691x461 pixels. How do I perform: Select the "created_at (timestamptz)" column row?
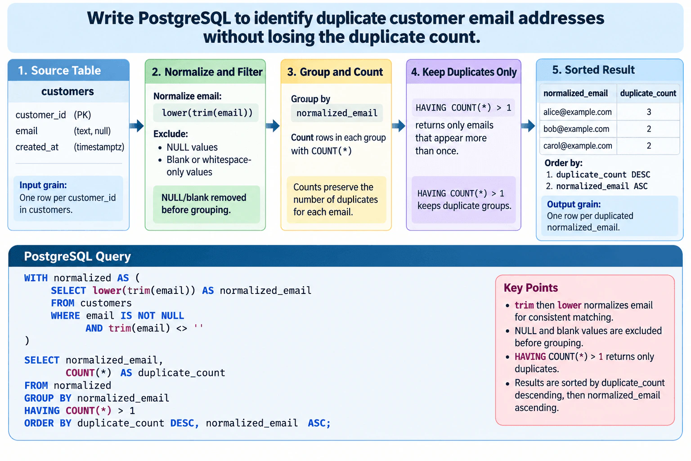click(x=70, y=147)
